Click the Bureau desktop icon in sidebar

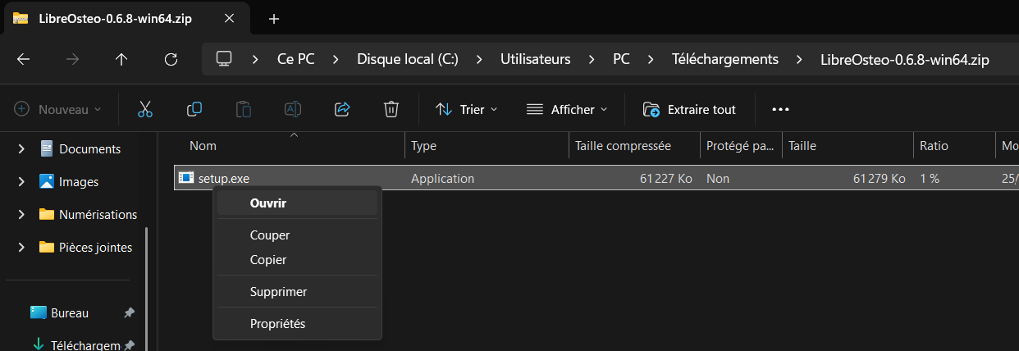pyautogui.click(x=38, y=312)
